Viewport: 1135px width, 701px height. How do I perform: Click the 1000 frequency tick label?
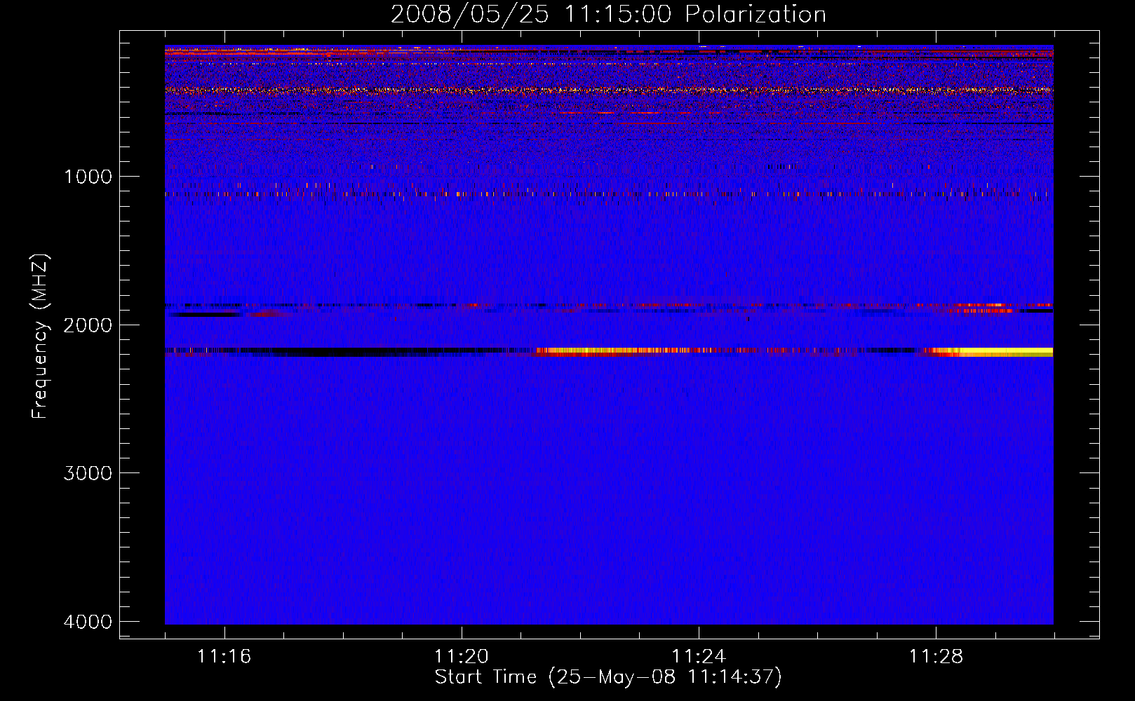(x=88, y=177)
